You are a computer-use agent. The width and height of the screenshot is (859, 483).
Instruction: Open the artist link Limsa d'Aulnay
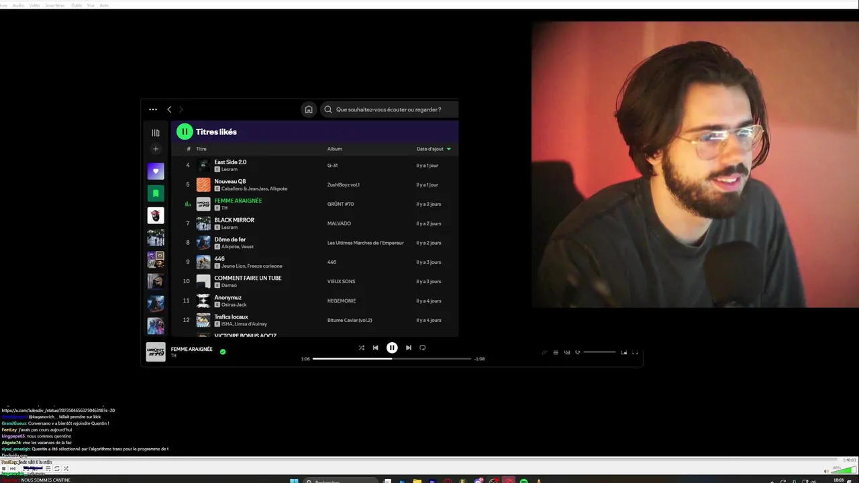coord(250,324)
